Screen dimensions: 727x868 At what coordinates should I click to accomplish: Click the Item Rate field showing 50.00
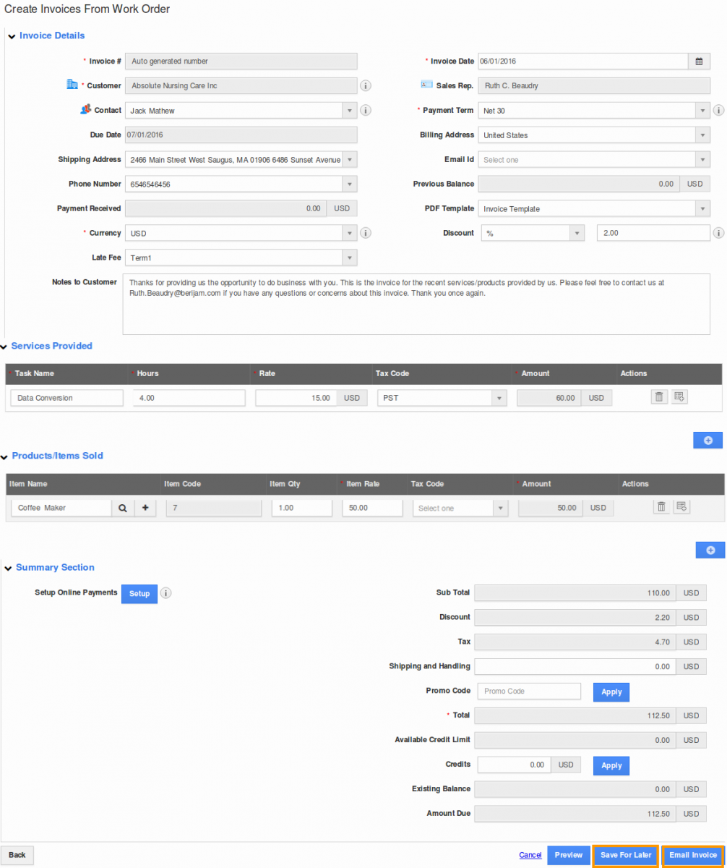pos(372,509)
